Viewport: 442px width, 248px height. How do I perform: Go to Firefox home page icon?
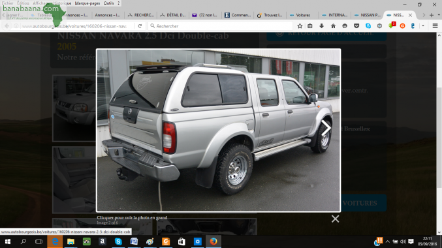333,26
